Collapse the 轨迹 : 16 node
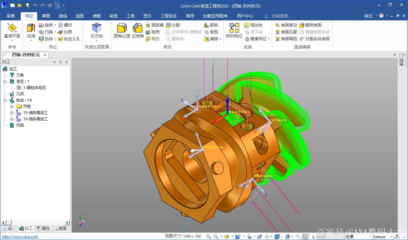This screenshot has height=240, width=408. [x=5, y=100]
